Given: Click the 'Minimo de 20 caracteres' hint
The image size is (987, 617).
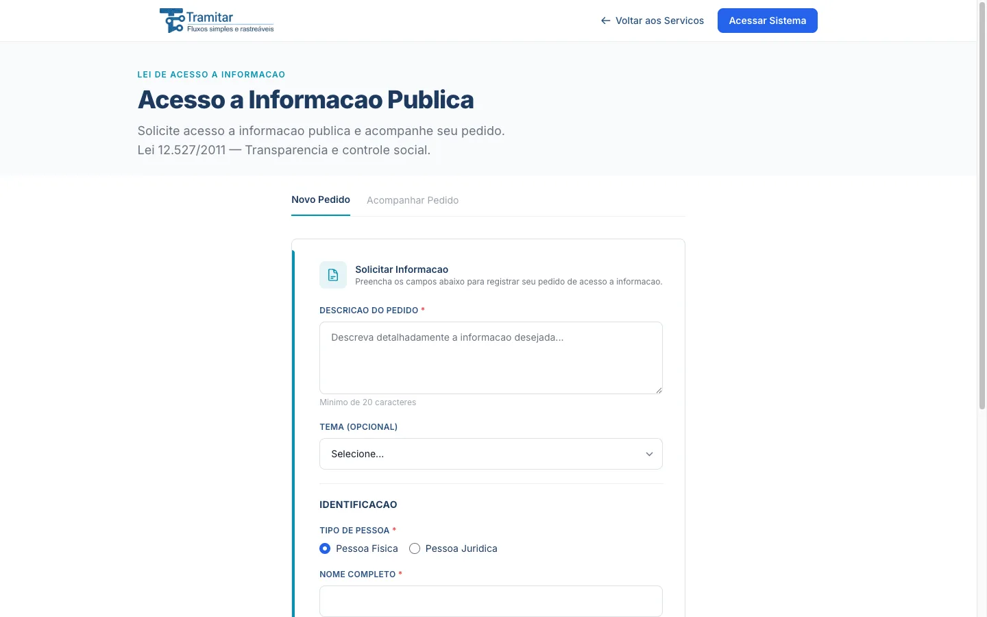Looking at the screenshot, I should tap(368, 402).
